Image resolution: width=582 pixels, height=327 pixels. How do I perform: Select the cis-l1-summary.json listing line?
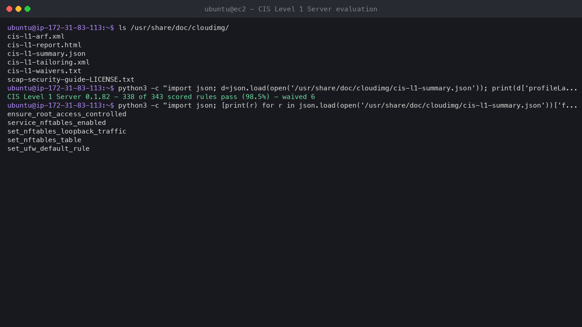(46, 54)
